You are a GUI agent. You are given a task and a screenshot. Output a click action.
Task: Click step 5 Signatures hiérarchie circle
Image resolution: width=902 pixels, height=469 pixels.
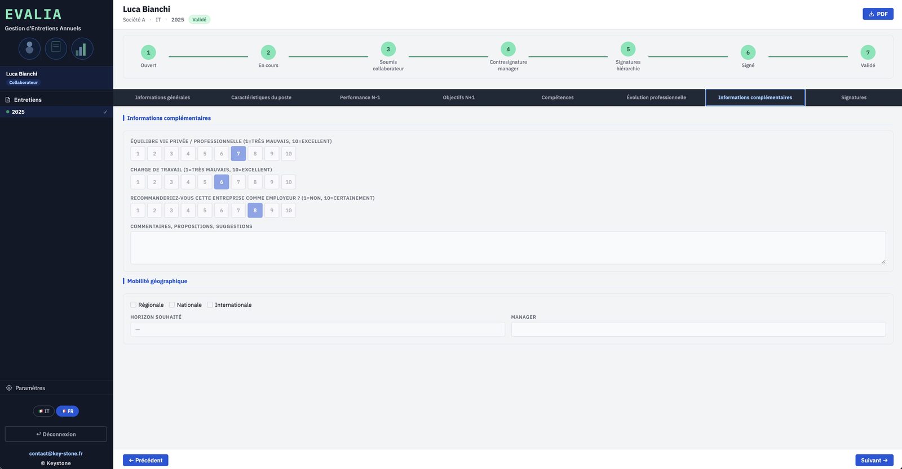pos(628,49)
